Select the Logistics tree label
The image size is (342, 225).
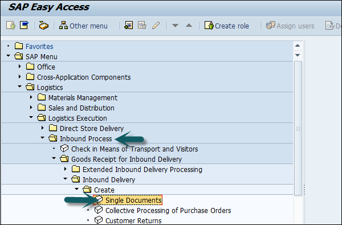pyautogui.click(x=50, y=87)
